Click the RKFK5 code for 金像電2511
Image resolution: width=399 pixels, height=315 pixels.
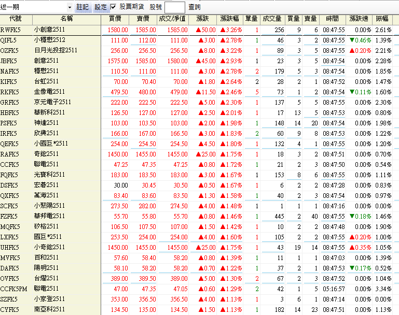coord(10,92)
